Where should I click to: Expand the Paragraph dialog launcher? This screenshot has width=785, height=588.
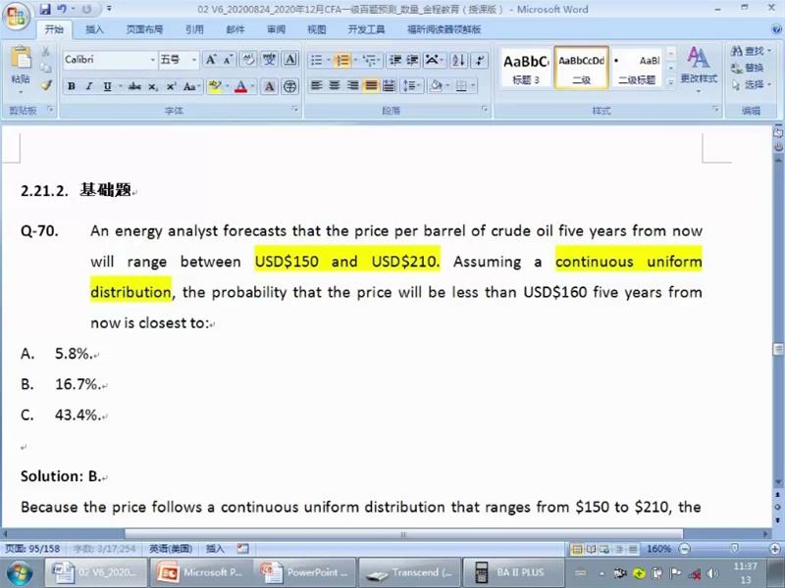click(484, 109)
